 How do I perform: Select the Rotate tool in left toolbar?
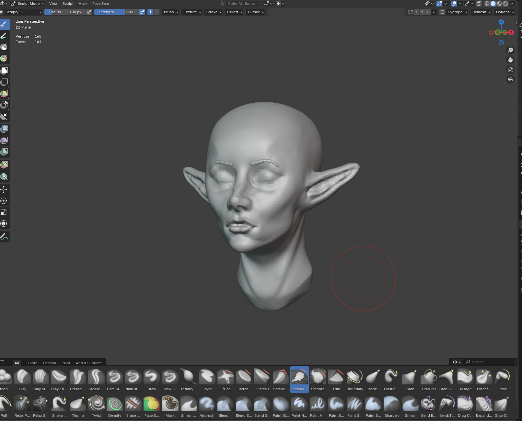coord(4,201)
